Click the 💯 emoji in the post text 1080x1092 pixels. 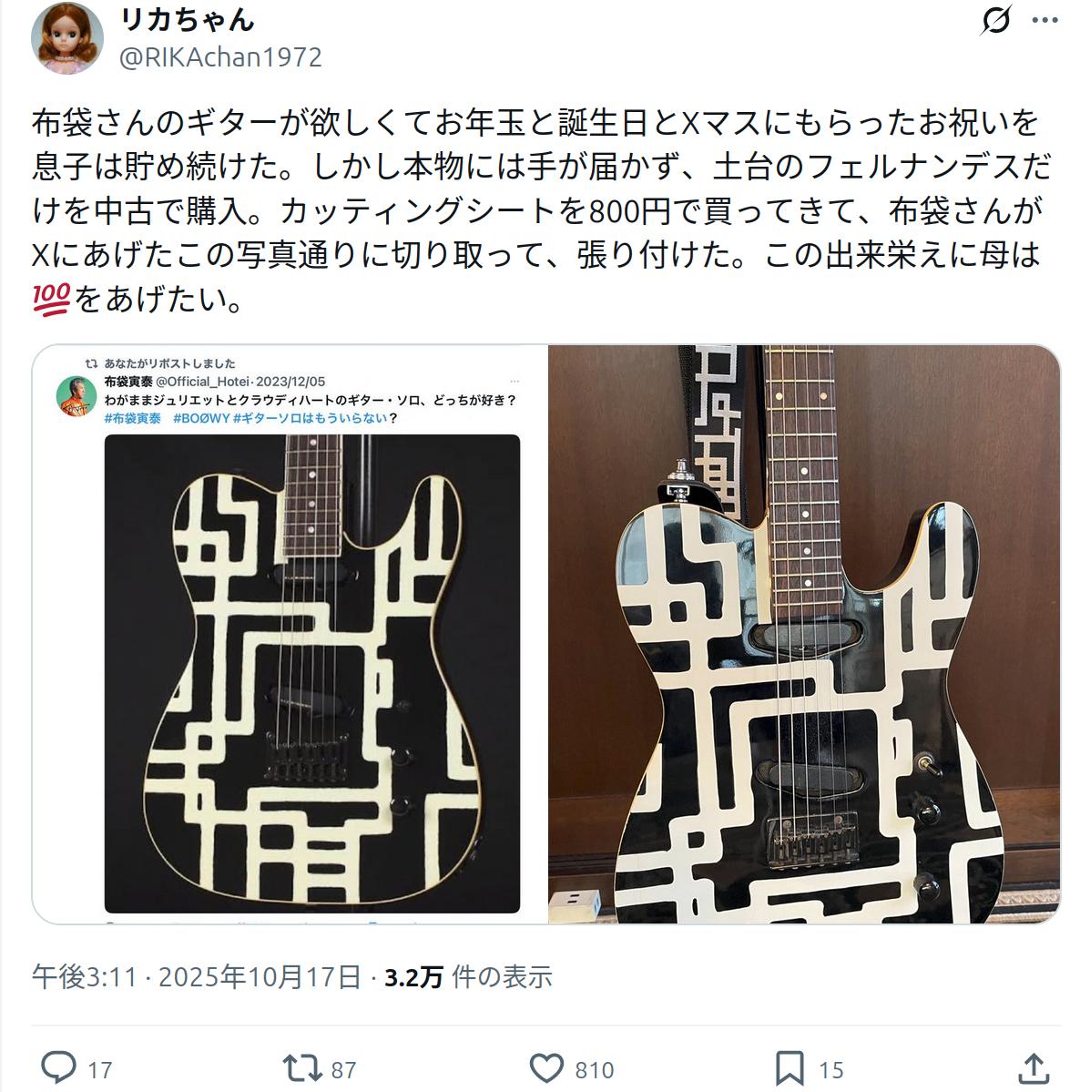pyautogui.click(x=52, y=300)
